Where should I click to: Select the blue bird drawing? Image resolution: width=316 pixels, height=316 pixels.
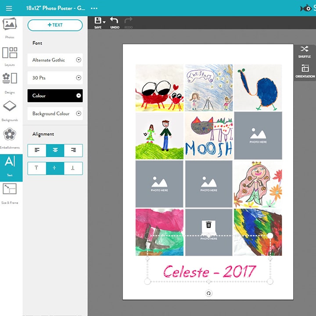point(258,88)
